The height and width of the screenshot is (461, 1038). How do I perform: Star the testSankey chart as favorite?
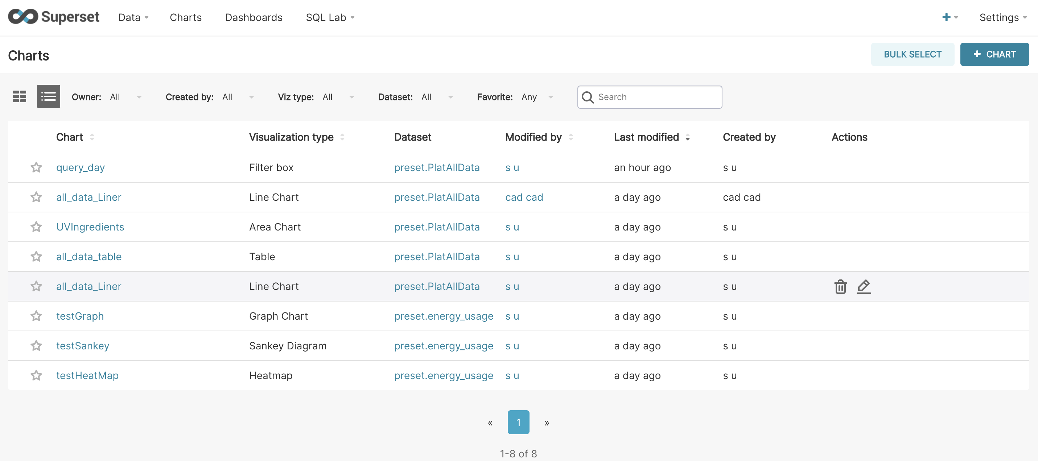tap(36, 346)
